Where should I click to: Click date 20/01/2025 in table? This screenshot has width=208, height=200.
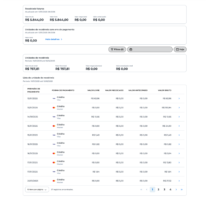pyautogui.click(x=33, y=181)
